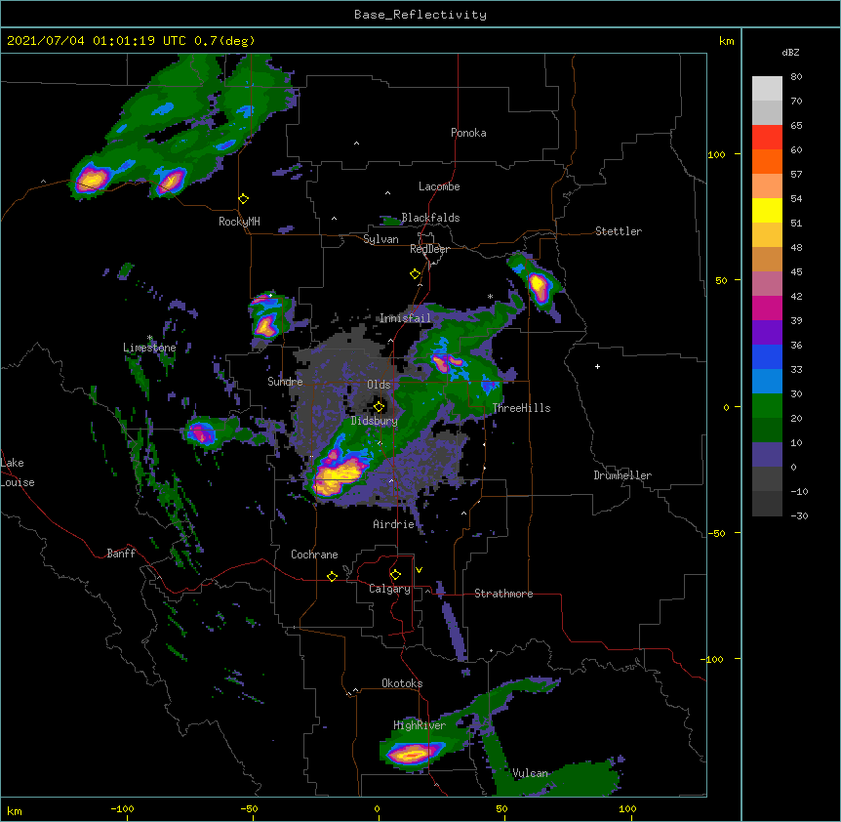Click the Ponoka city label

pyautogui.click(x=468, y=133)
